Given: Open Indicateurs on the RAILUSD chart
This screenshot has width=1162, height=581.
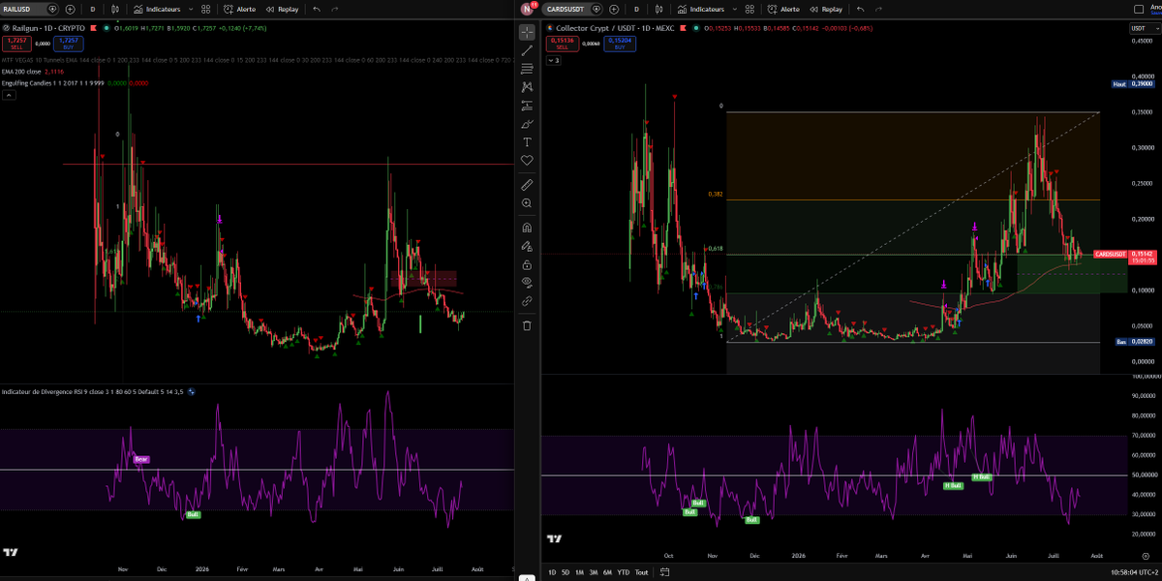Looking at the screenshot, I should pyautogui.click(x=156, y=9).
